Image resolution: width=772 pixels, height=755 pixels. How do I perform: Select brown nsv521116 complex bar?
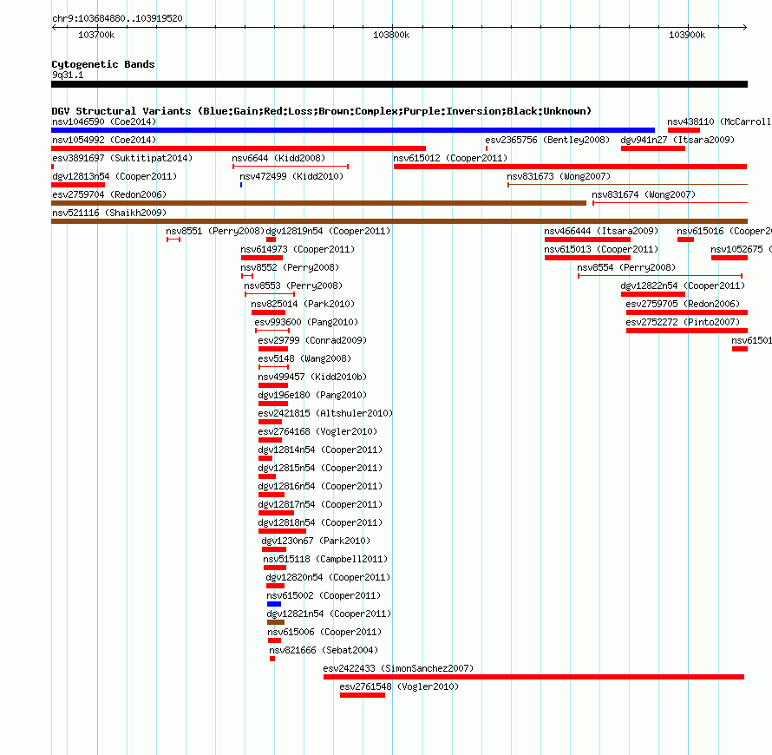click(x=399, y=221)
